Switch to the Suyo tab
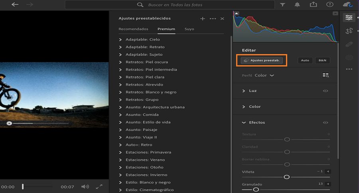The height and width of the screenshot is (193, 359). point(189,29)
